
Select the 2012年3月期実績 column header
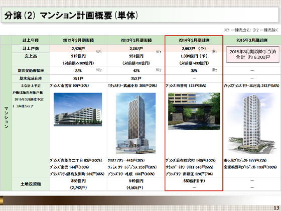[x=78, y=40]
